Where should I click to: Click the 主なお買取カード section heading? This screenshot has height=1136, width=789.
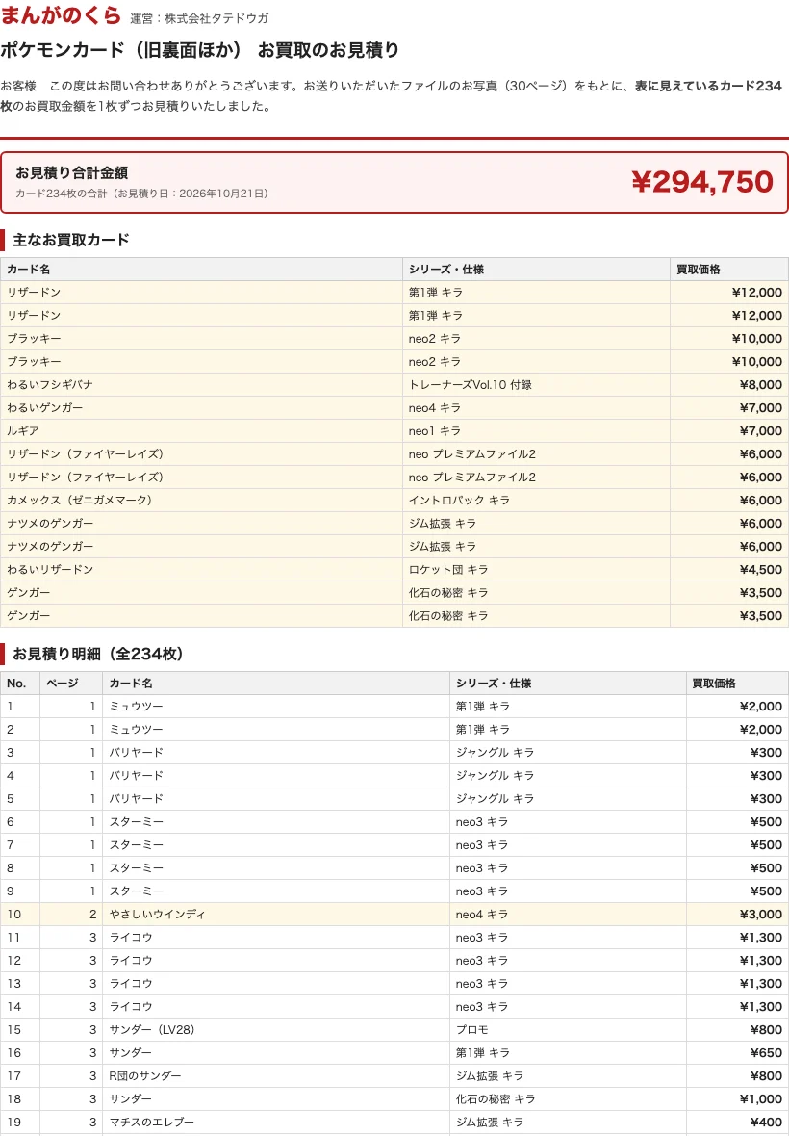tap(71, 240)
